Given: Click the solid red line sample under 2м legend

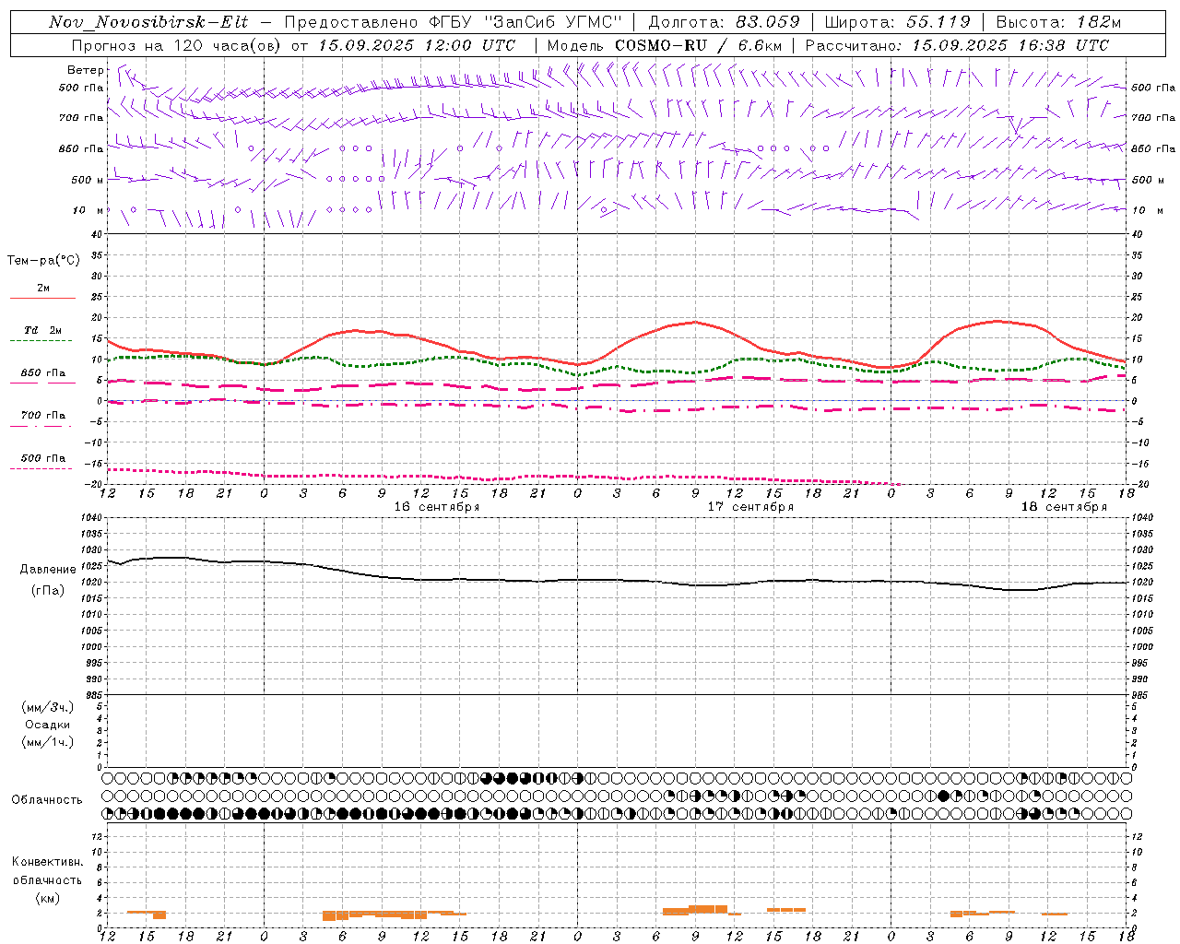Looking at the screenshot, I should pos(42,299).
